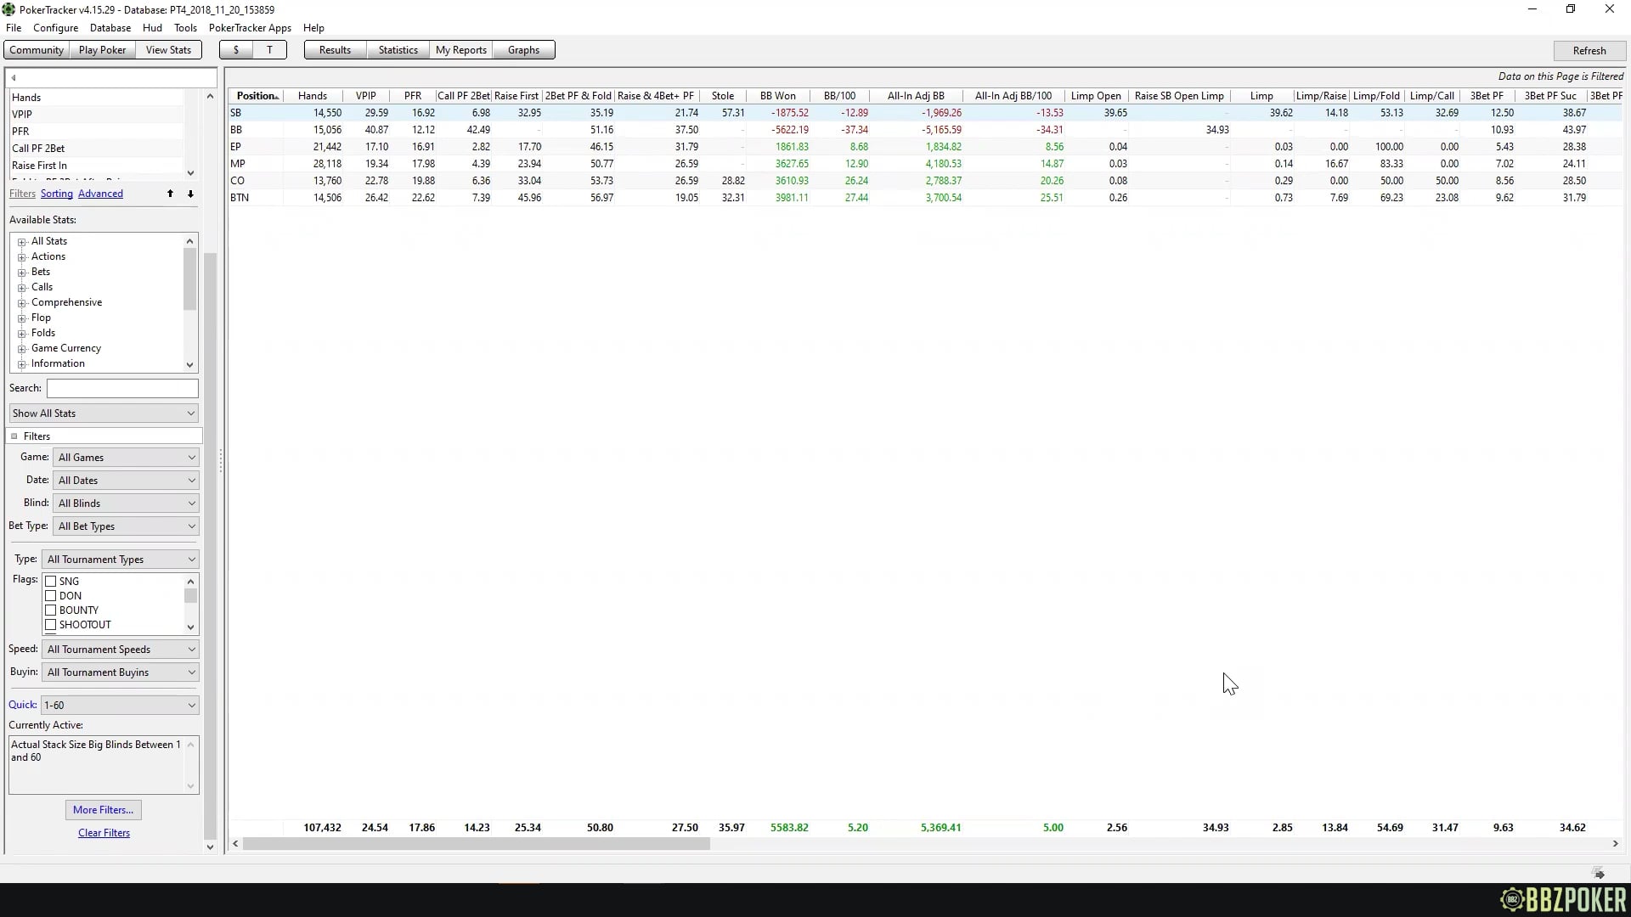
Task: Click inside the Search field
Action: coord(121,388)
